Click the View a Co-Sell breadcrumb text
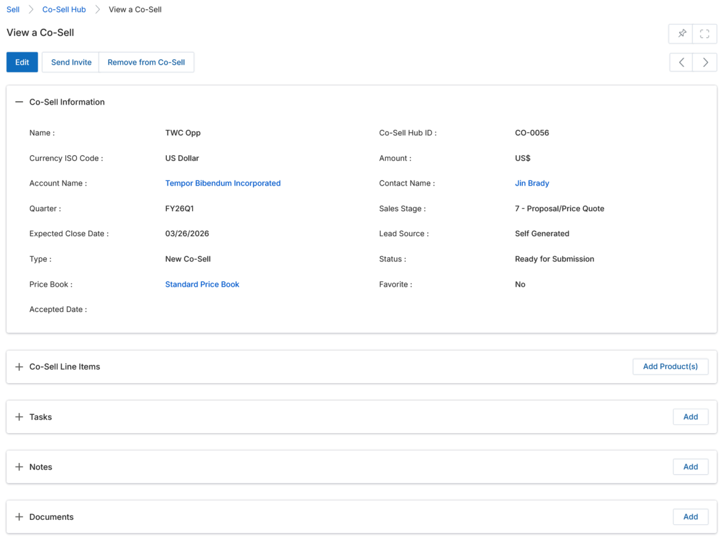The height and width of the screenshot is (540, 722). coord(135,10)
